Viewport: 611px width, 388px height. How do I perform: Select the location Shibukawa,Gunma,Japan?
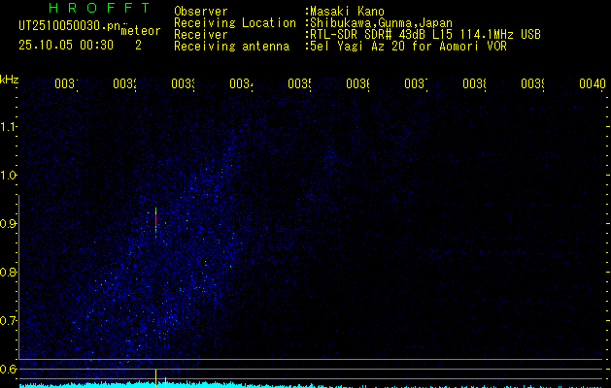(x=381, y=23)
